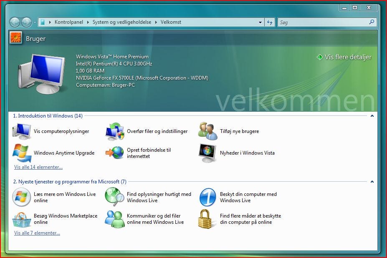Click System og vedligeholdelse in the breadcrumb
The height and width of the screenshot is (258, 387).
click(122, 22)
